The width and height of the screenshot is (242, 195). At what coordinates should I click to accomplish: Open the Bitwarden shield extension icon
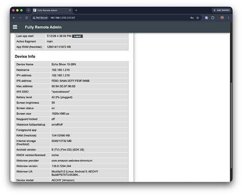207,18
